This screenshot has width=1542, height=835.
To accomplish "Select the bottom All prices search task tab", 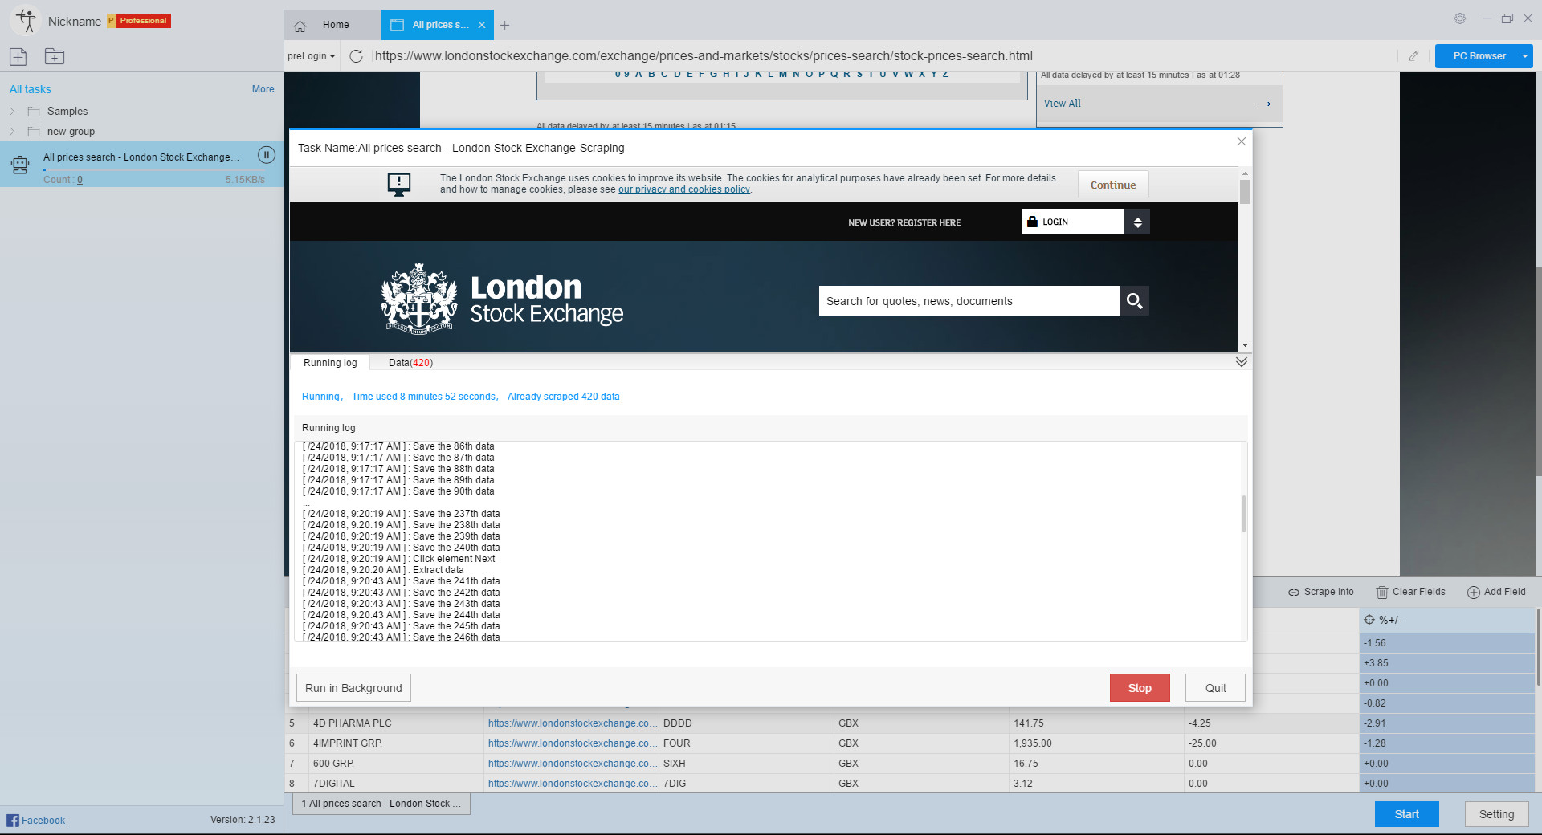I will 381,804.
